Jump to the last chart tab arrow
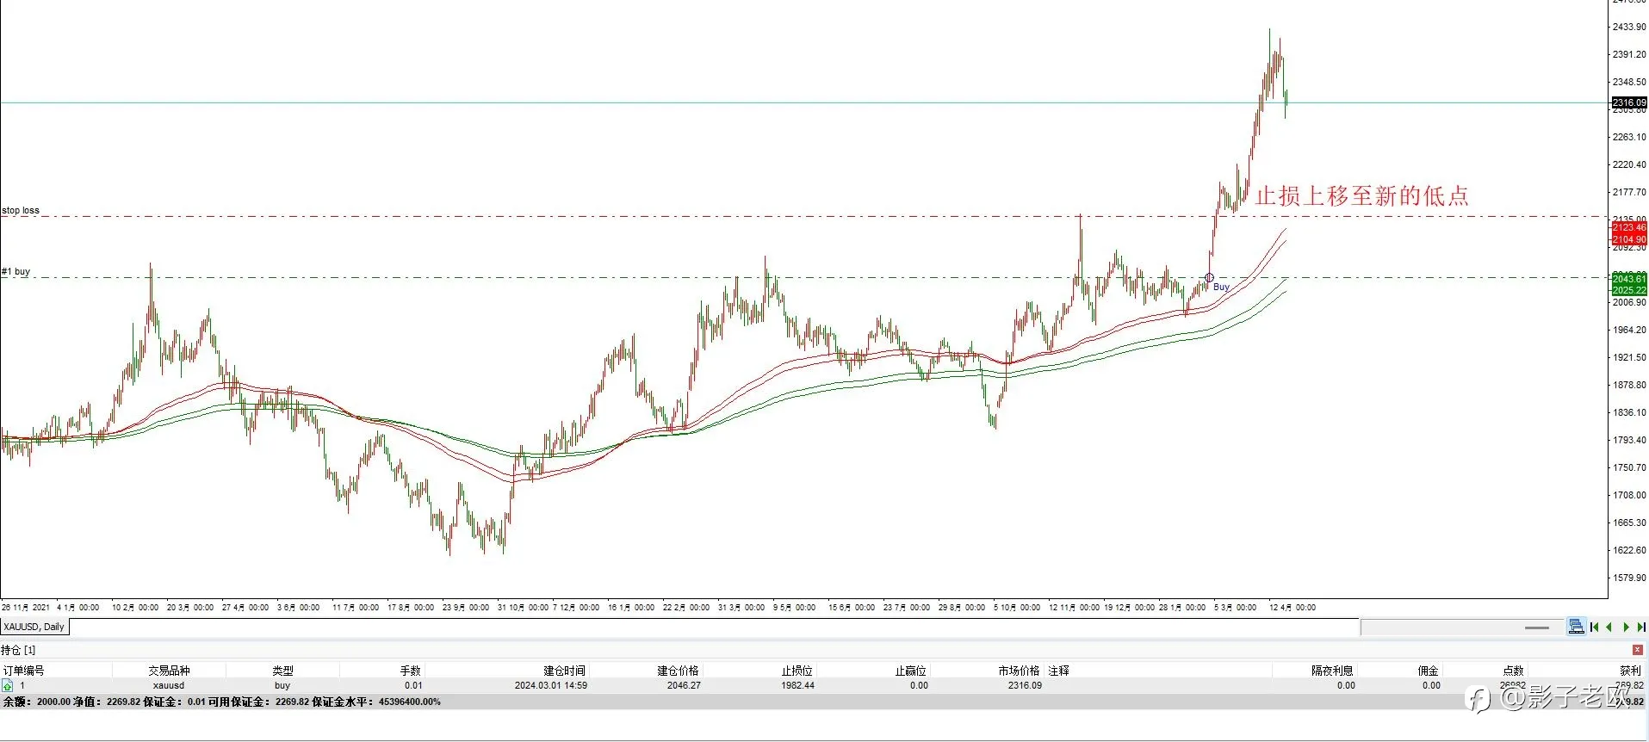 [1641, 628]
